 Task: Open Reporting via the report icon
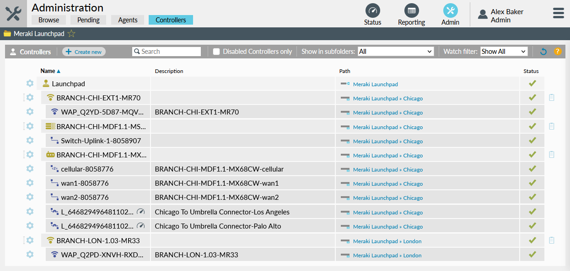[x=411, y=10]
